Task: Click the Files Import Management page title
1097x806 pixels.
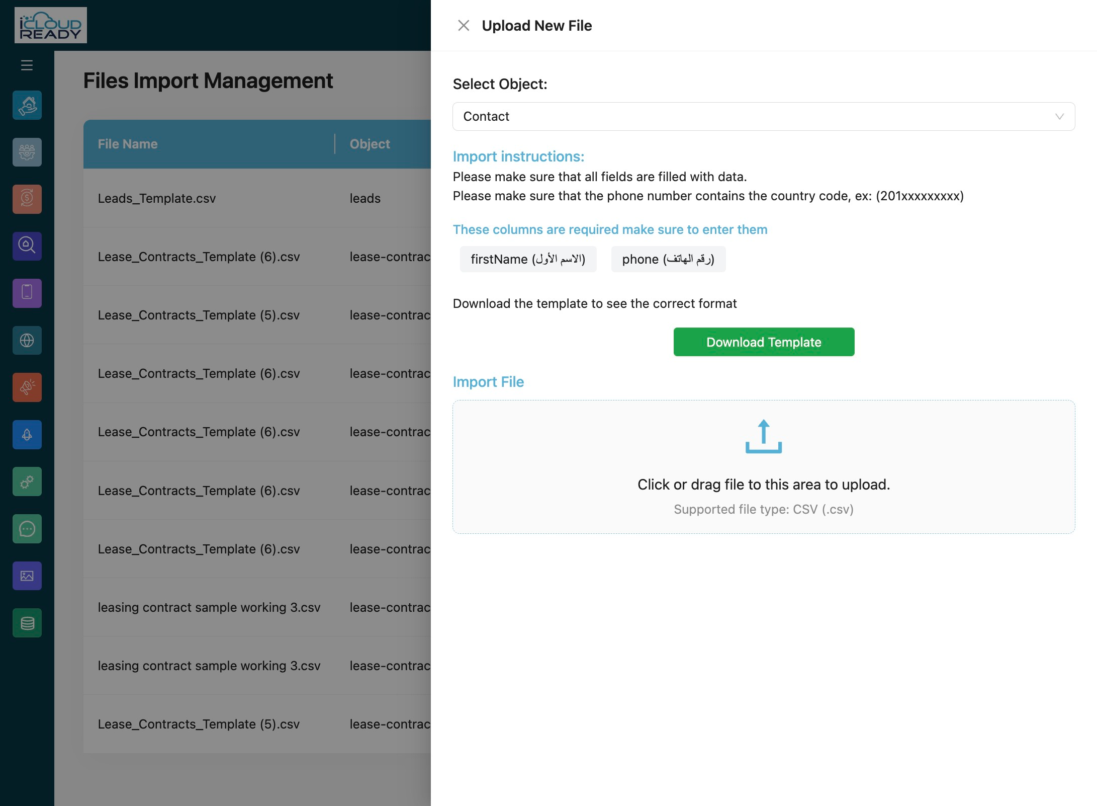Action: (x=208, y=81)
